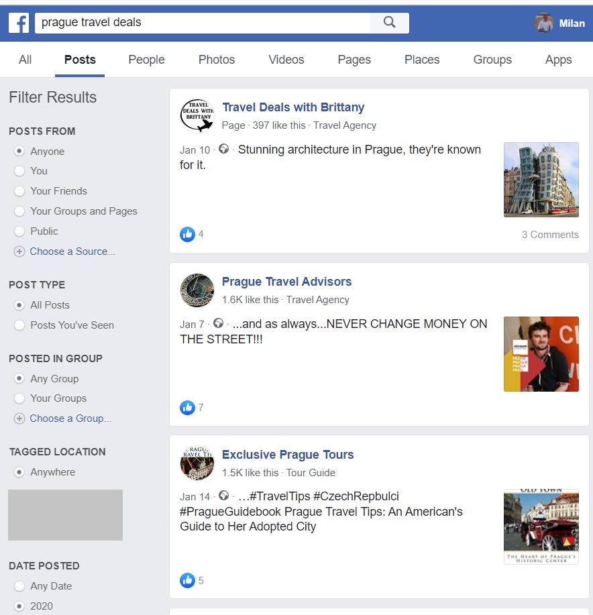Select the All Posts radio option
Image resolution: width=593 pixels, height=615 pixels.
(19, 305)
